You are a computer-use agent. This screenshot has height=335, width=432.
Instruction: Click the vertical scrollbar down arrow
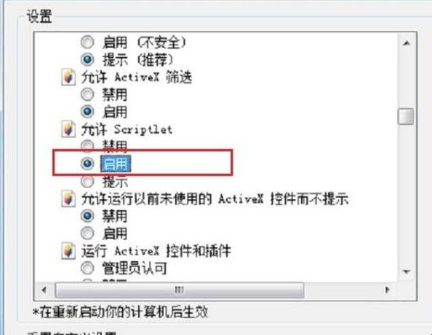click(406, 272)
